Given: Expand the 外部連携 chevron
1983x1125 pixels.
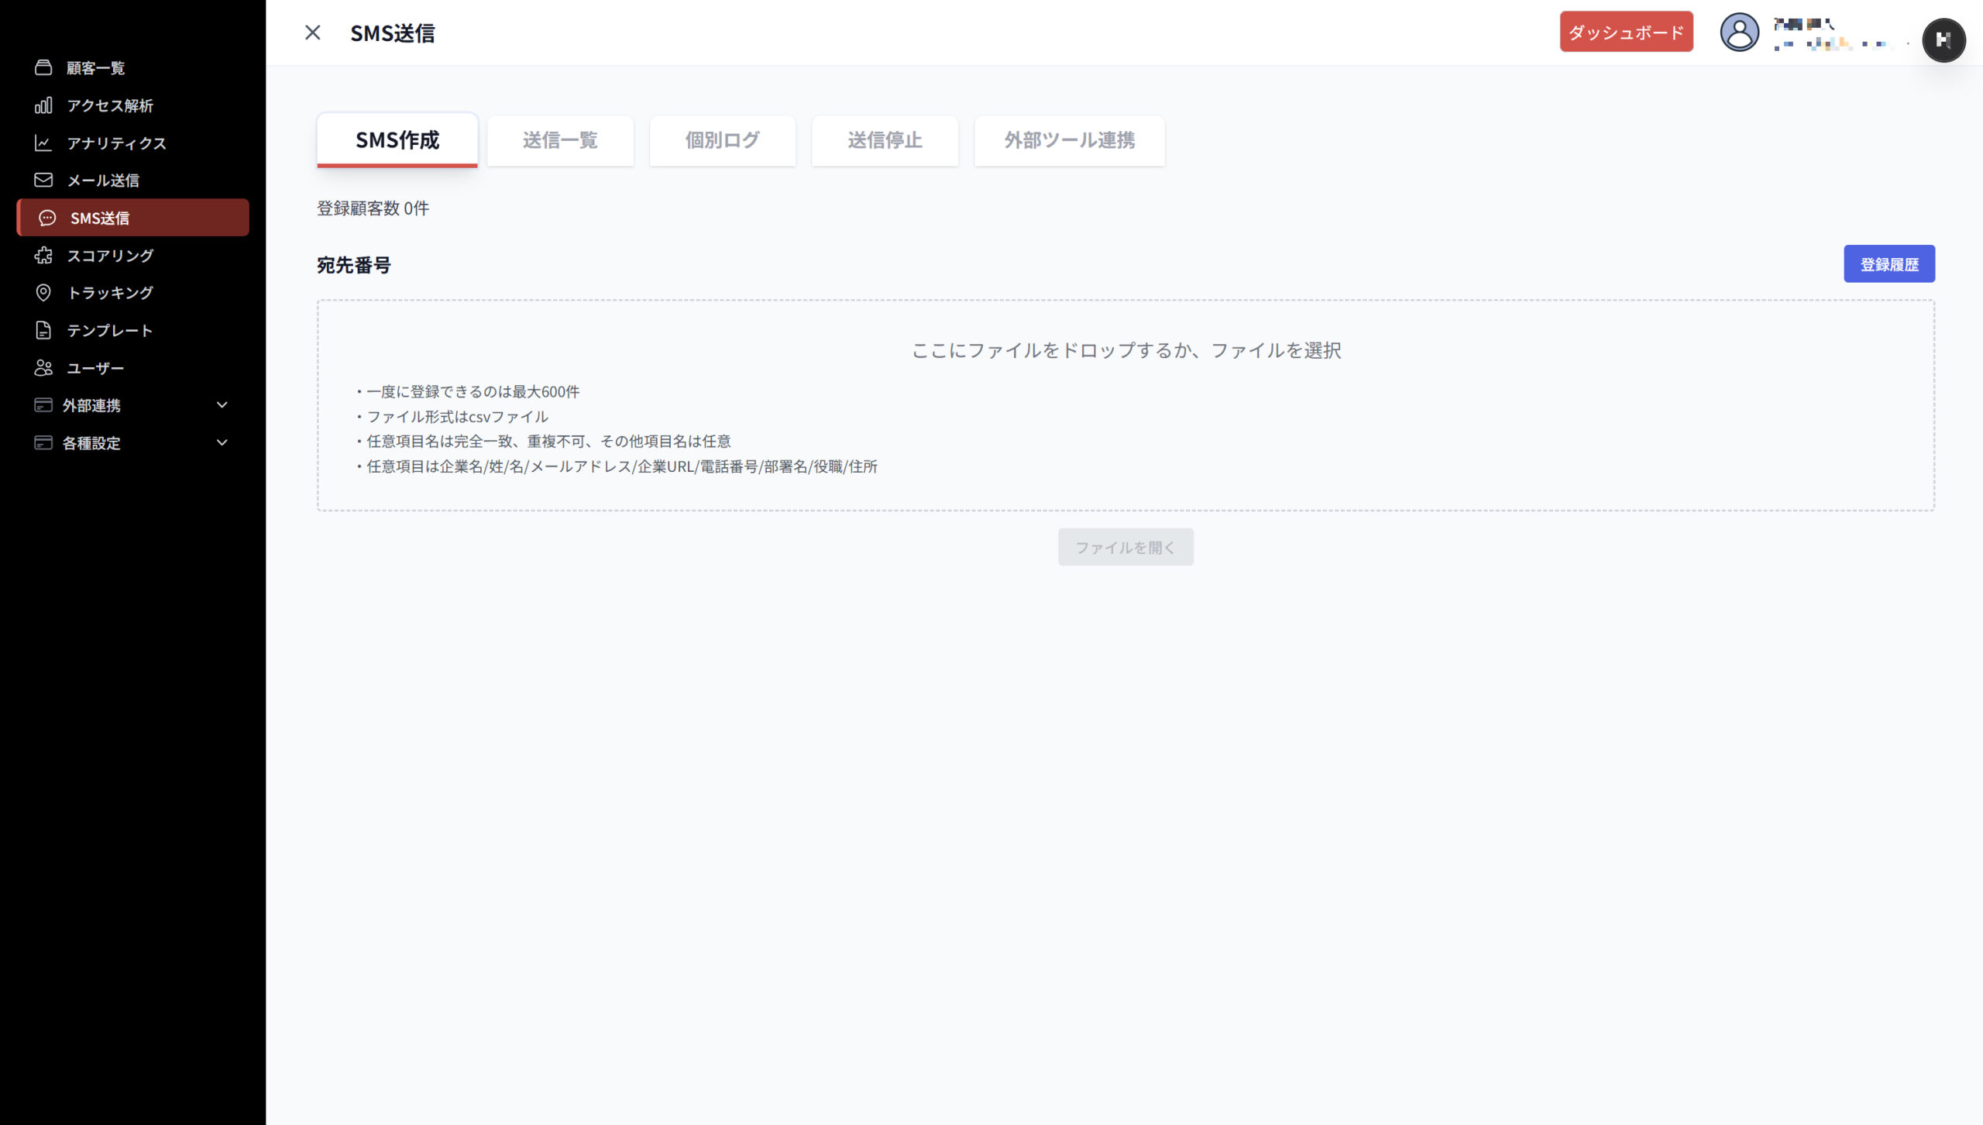Looking at the screenshot, I should (222, 404).
